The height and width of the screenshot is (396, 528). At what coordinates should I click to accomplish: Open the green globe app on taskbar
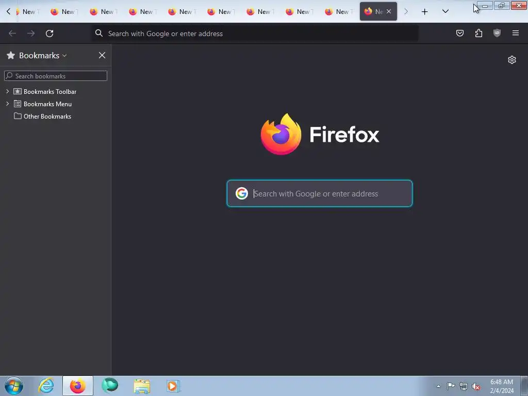110,386
